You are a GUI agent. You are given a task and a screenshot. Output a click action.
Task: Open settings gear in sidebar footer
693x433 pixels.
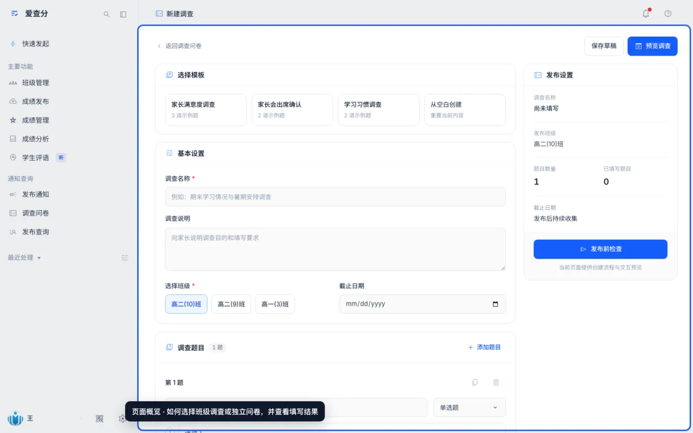click(122, 419)
